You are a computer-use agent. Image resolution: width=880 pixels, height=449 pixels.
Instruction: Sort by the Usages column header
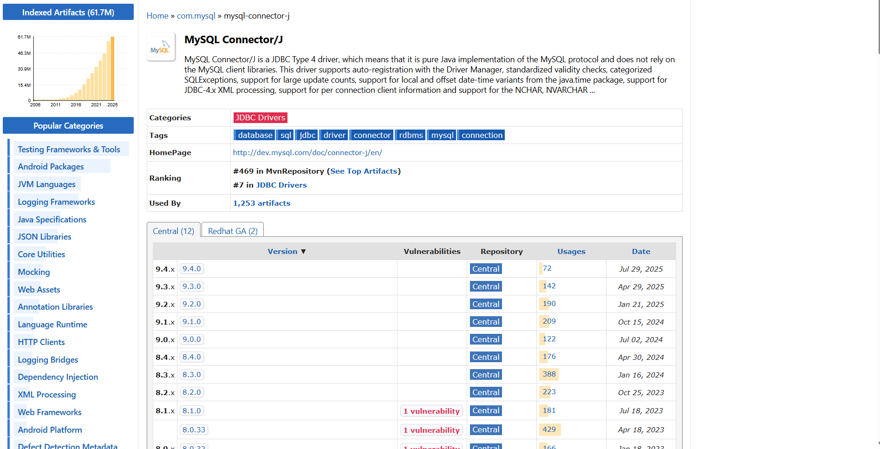click(571, 251)
